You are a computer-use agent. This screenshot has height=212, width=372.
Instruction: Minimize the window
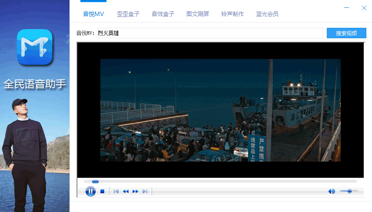coord(346,8)
